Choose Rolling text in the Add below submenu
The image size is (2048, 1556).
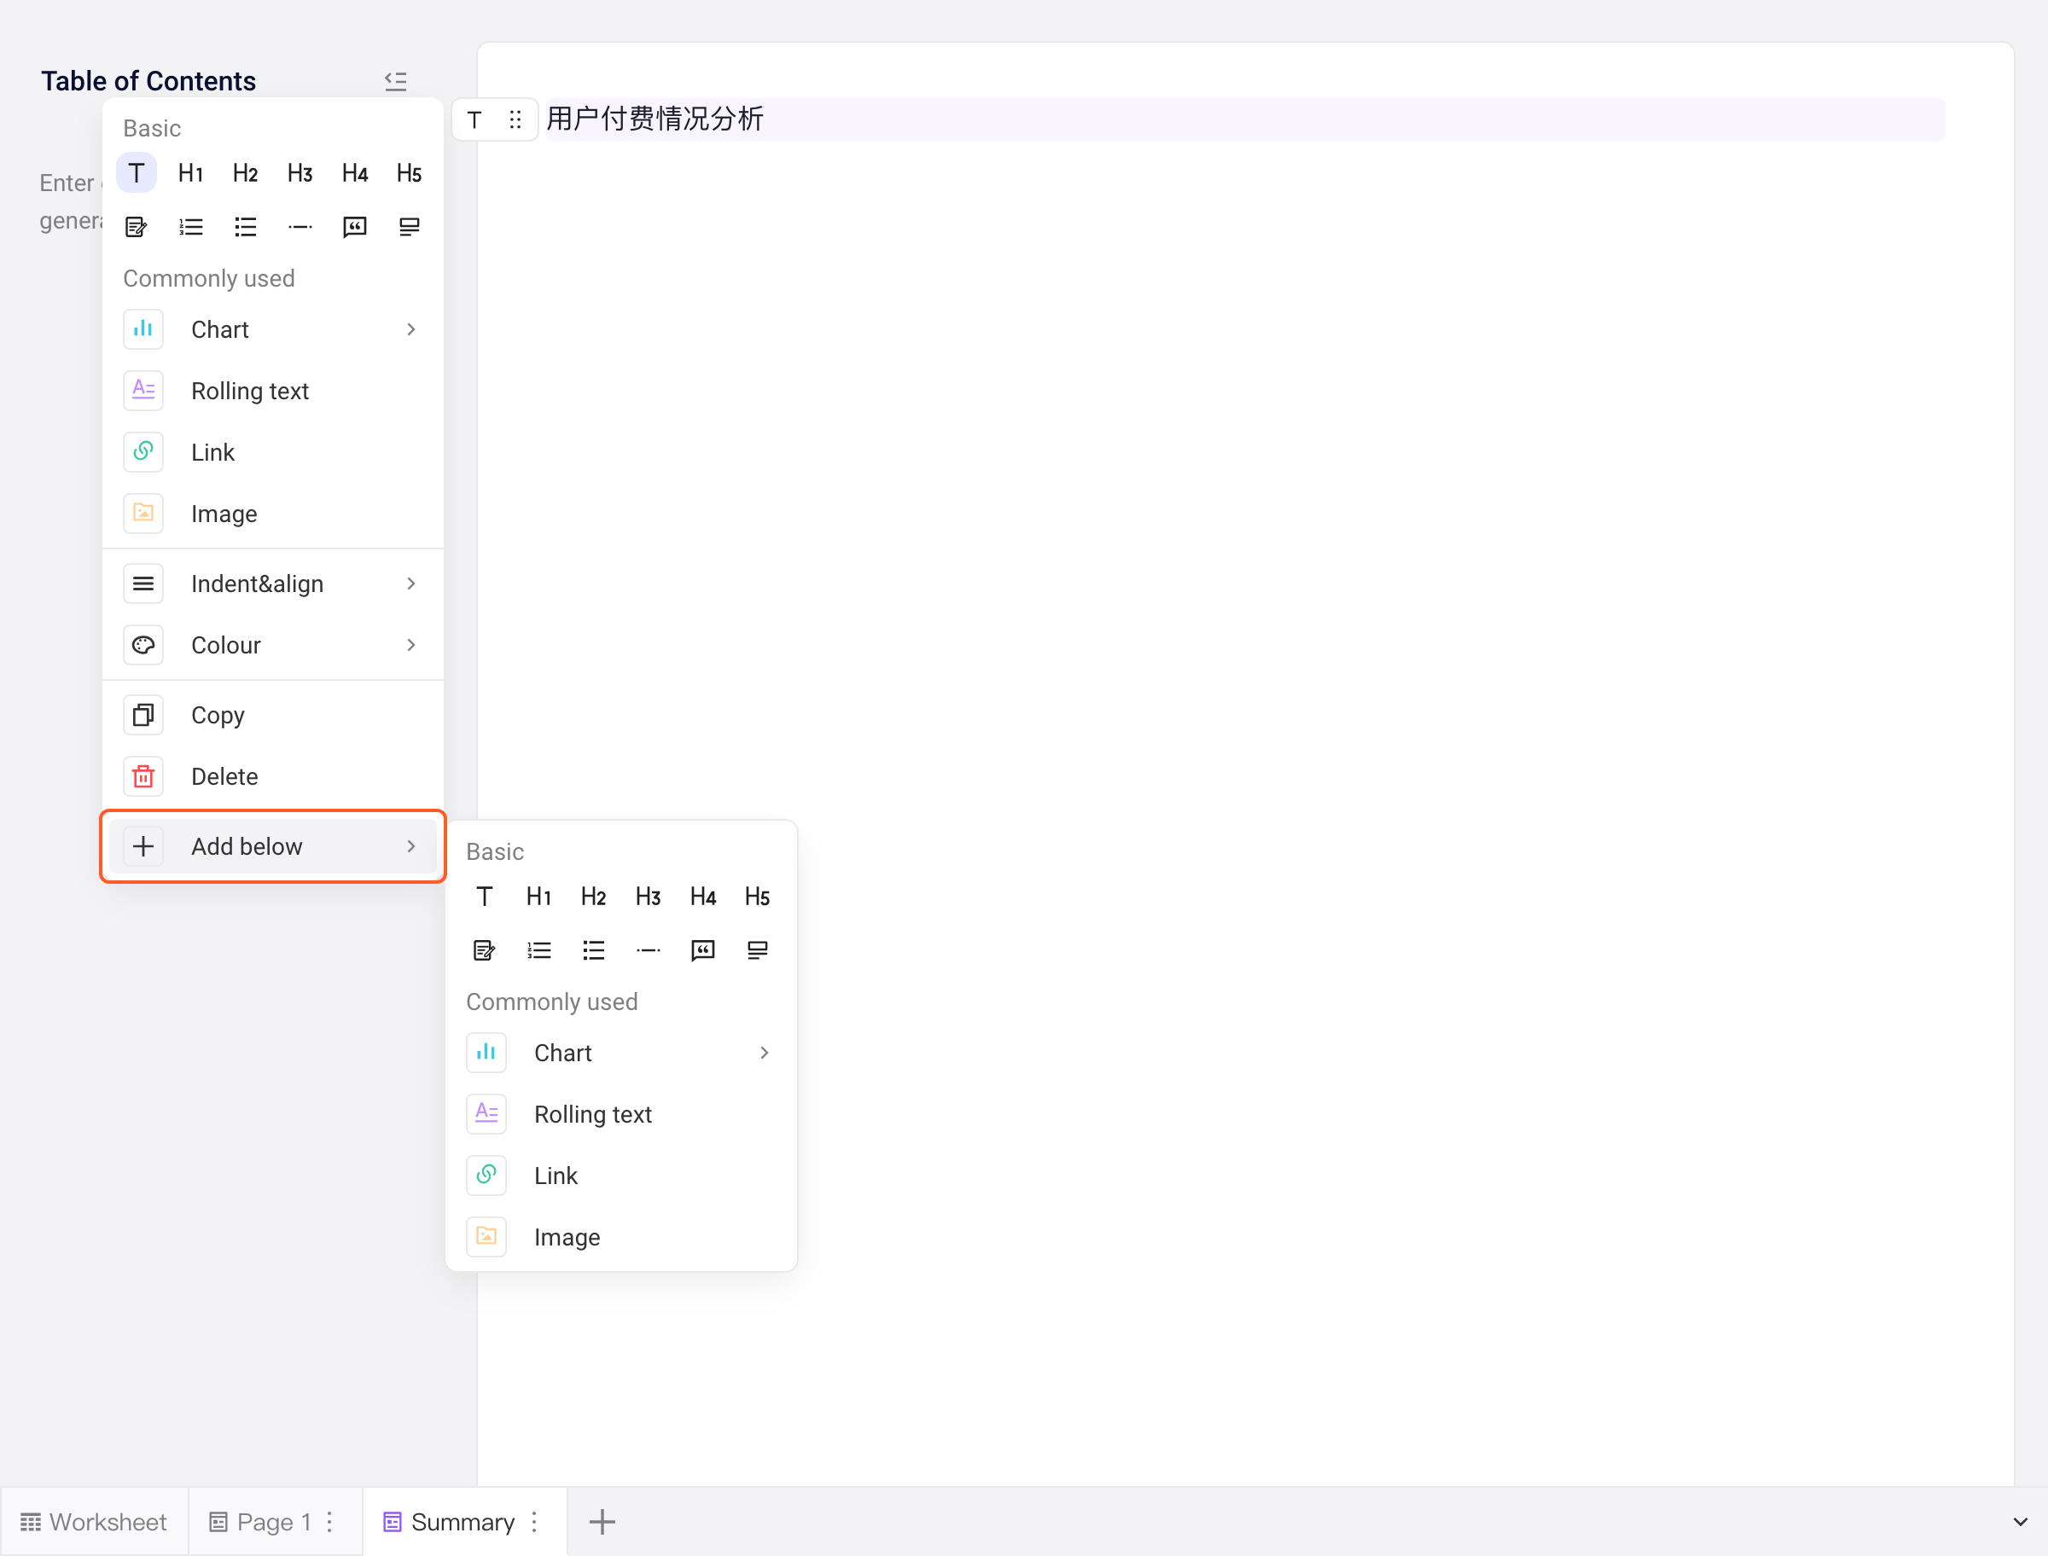click(620, 1114)
